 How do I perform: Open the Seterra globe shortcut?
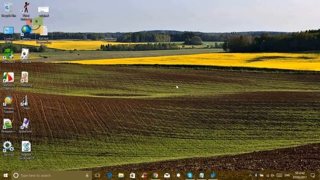[x=26, y=32]
